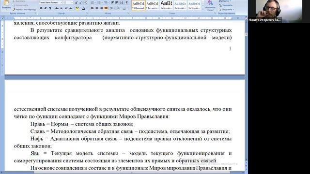Click the line 'Правь = Нормы – система общих законов;'
Image resolution: width=310 pixels, height=174 pixels.
click(82, 124)
